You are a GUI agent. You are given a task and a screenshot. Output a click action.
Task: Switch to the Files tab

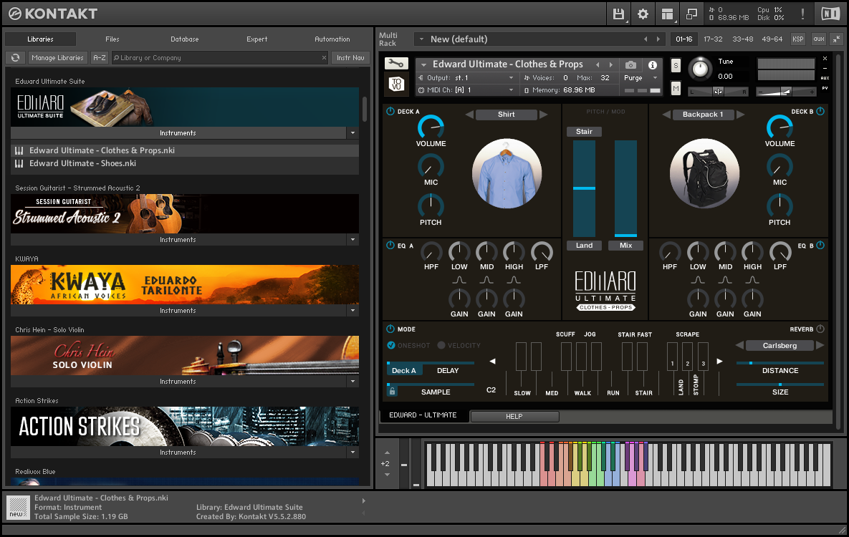112,39
